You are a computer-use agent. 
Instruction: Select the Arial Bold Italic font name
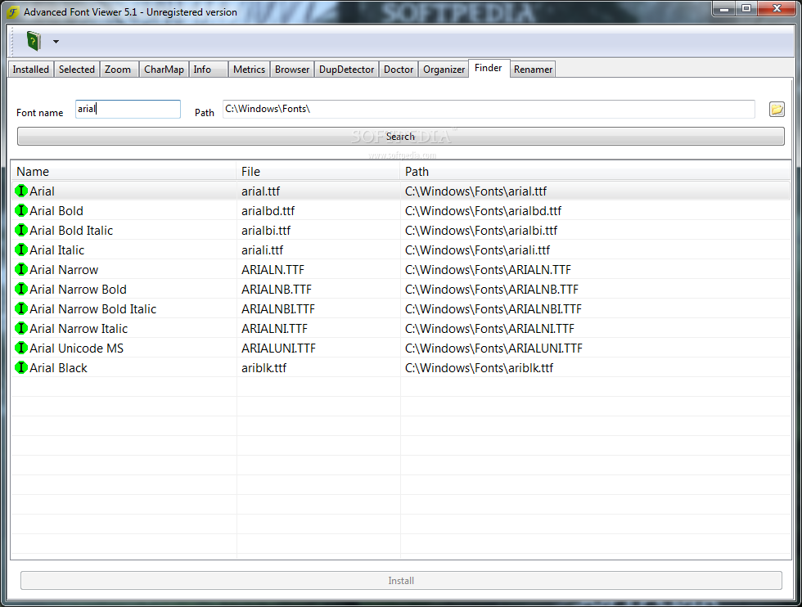(x=71, y=231)
